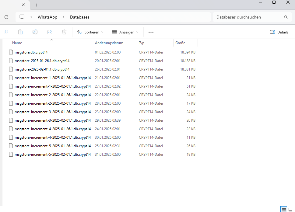295x212 pixels.
Task: Expand the chevron before WhatsApp in breadcrumb
Action: tap(31, 17)
